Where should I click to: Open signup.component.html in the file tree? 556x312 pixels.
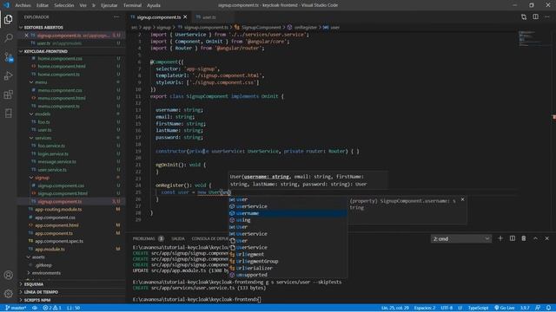(x=63, y=193)
